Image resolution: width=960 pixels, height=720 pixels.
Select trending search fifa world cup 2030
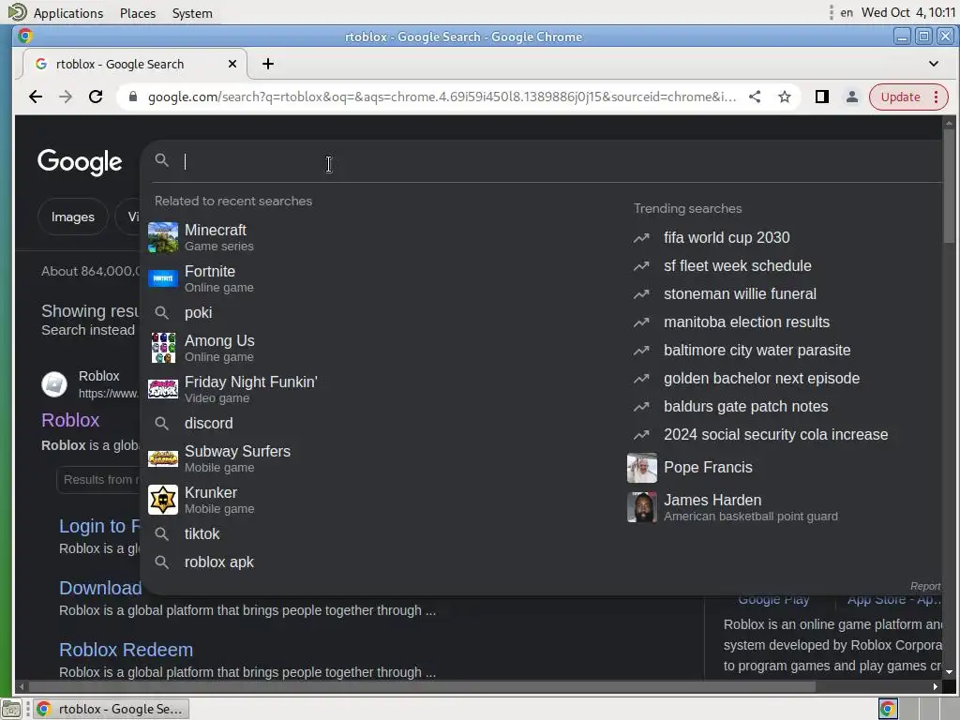pos(727,237)
